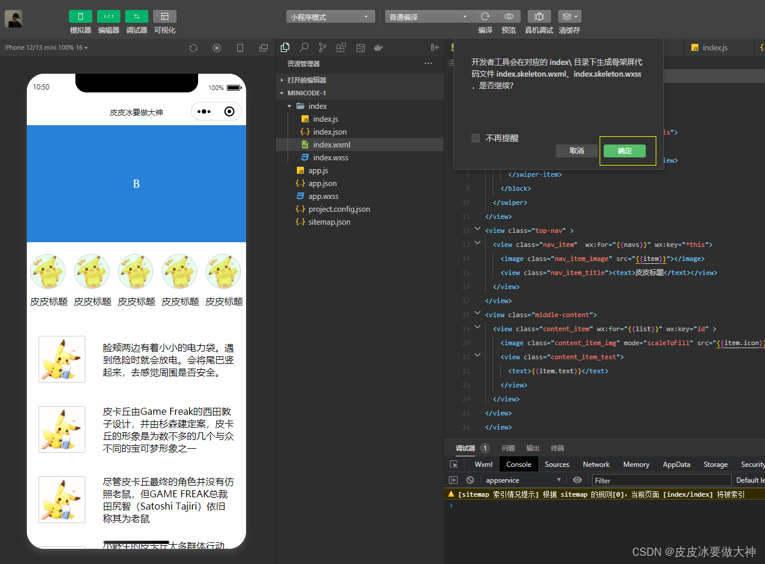
Task: Open the 输出 output tab
Action: 533,448
